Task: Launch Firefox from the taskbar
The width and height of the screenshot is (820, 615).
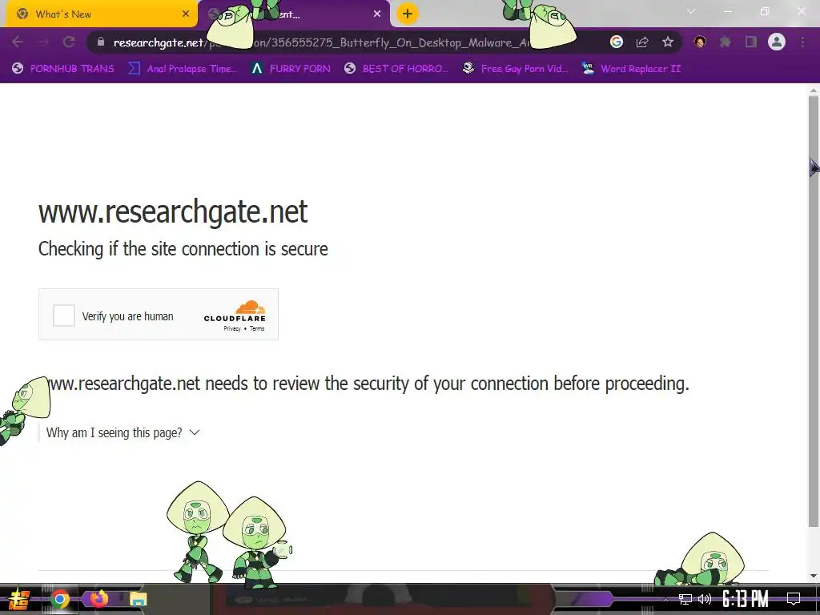Action: 98,599
